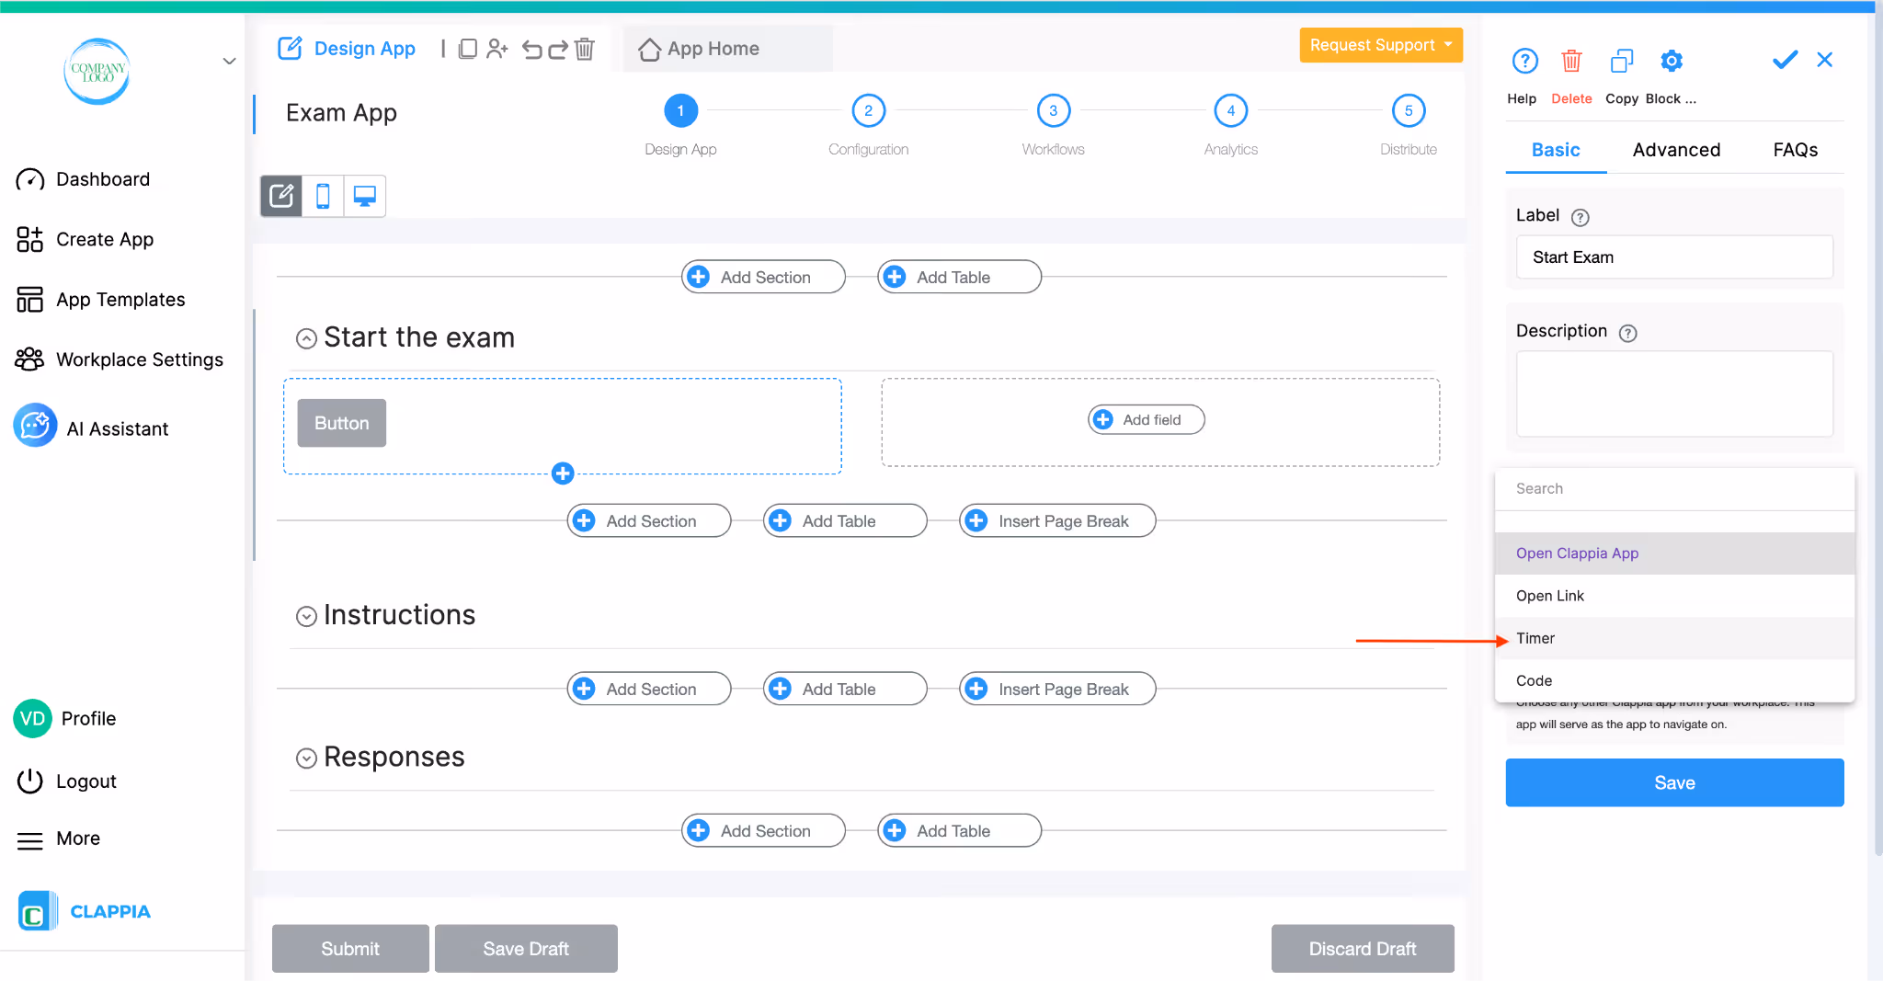Click the dropdown Search box
This screenshot has width=1883, height=981.
pos(1674,489)
